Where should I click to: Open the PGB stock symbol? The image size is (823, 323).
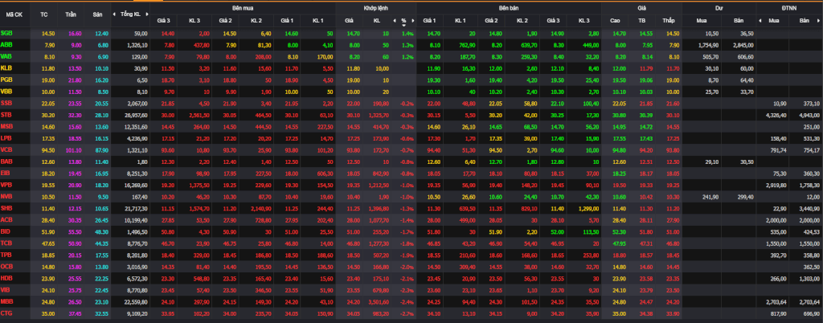6,80
